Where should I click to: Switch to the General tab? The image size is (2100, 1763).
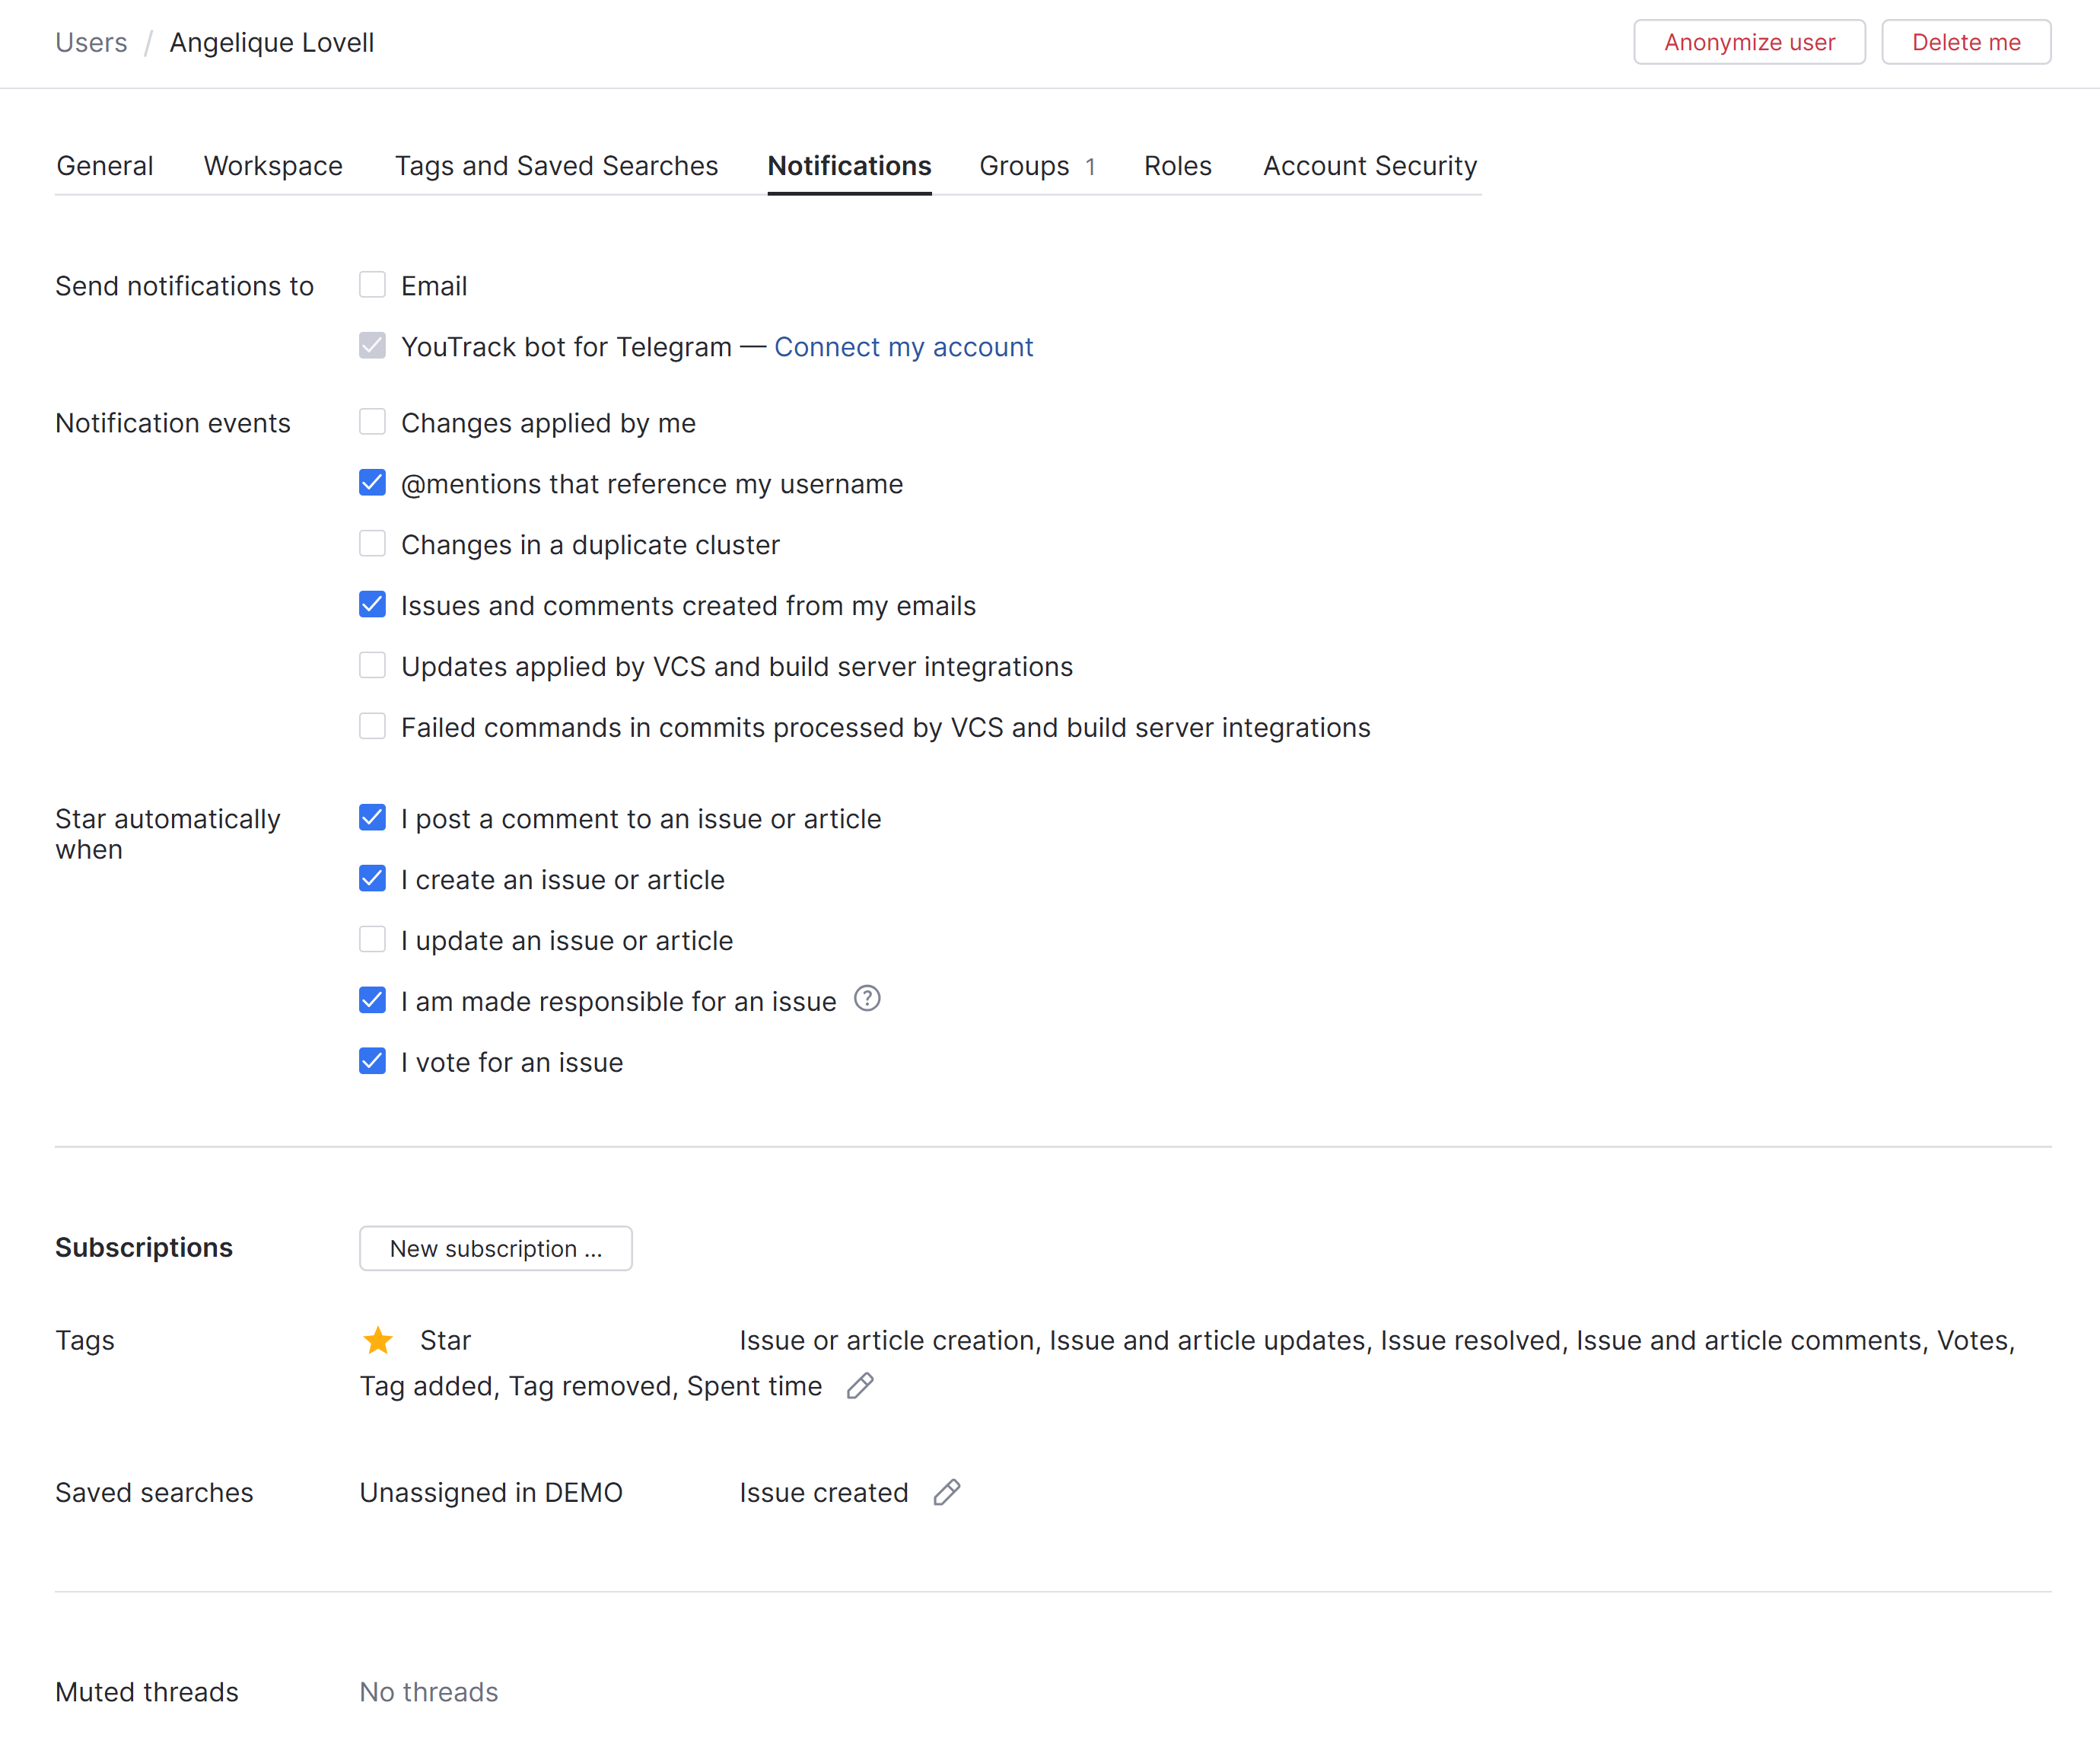point(105,166)
